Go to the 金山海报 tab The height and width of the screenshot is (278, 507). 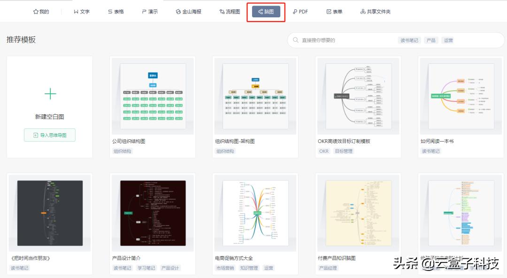(x=188, y=12)
